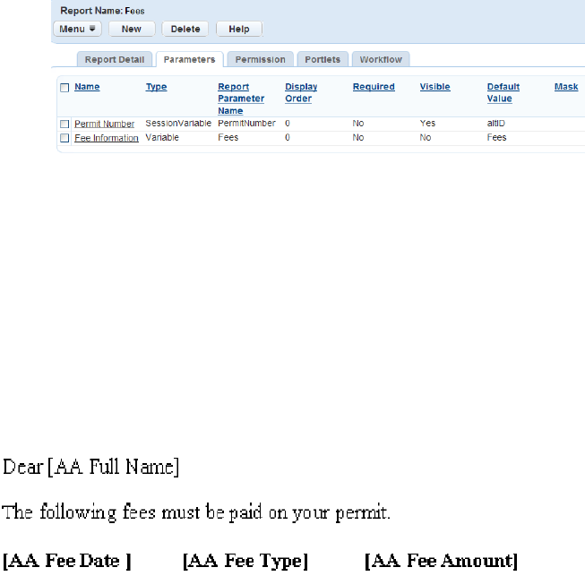Click the SessionVariable type cell
585x576 pixels.
click(178, 123)
